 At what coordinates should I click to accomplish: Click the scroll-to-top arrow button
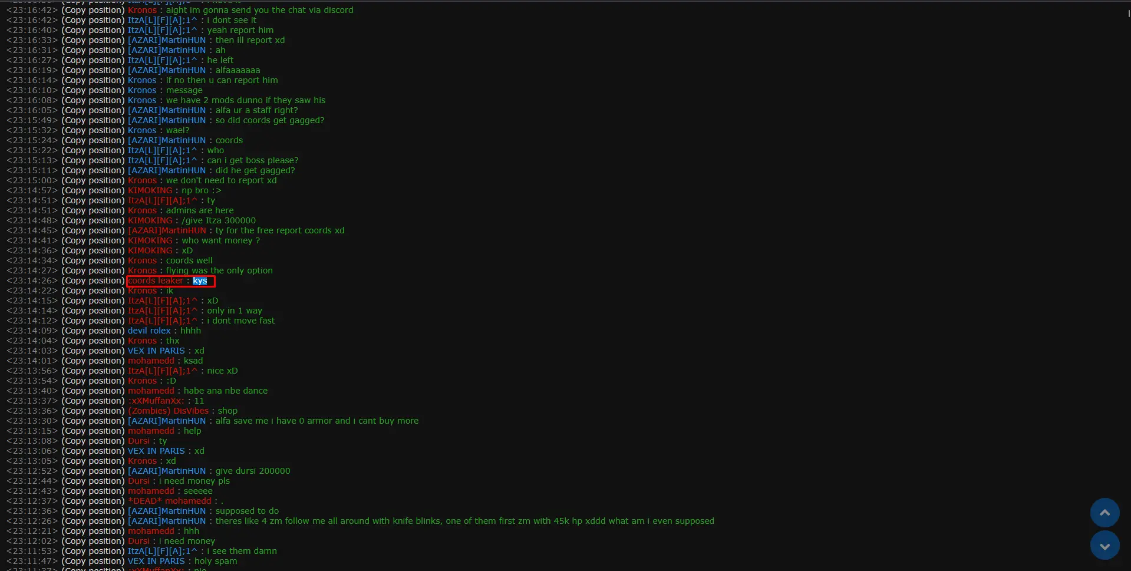(x=1104, y=513)
